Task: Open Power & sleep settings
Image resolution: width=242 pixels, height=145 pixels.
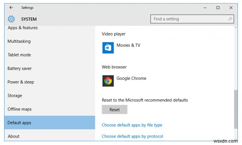Action: pos(50,82)
